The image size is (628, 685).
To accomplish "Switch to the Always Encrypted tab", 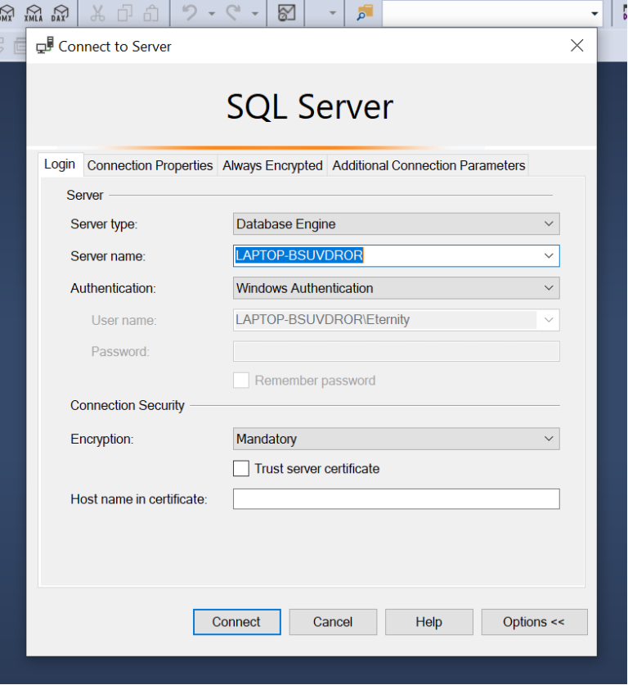I will (x=272, y=165).
